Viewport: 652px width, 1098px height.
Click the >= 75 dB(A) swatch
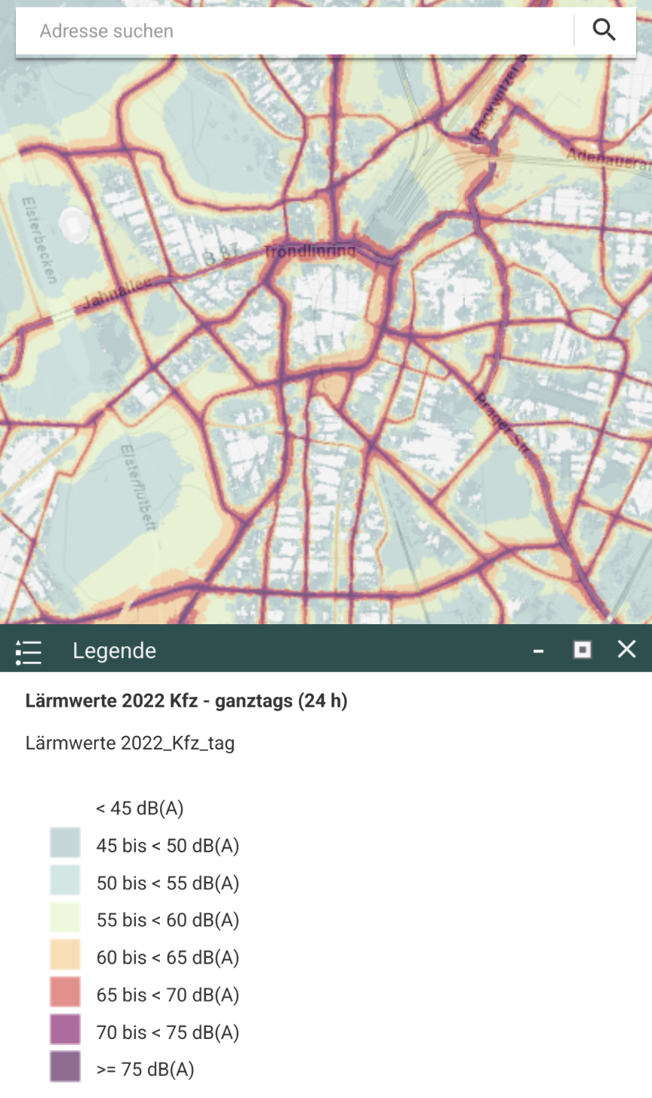(66, 1068)
